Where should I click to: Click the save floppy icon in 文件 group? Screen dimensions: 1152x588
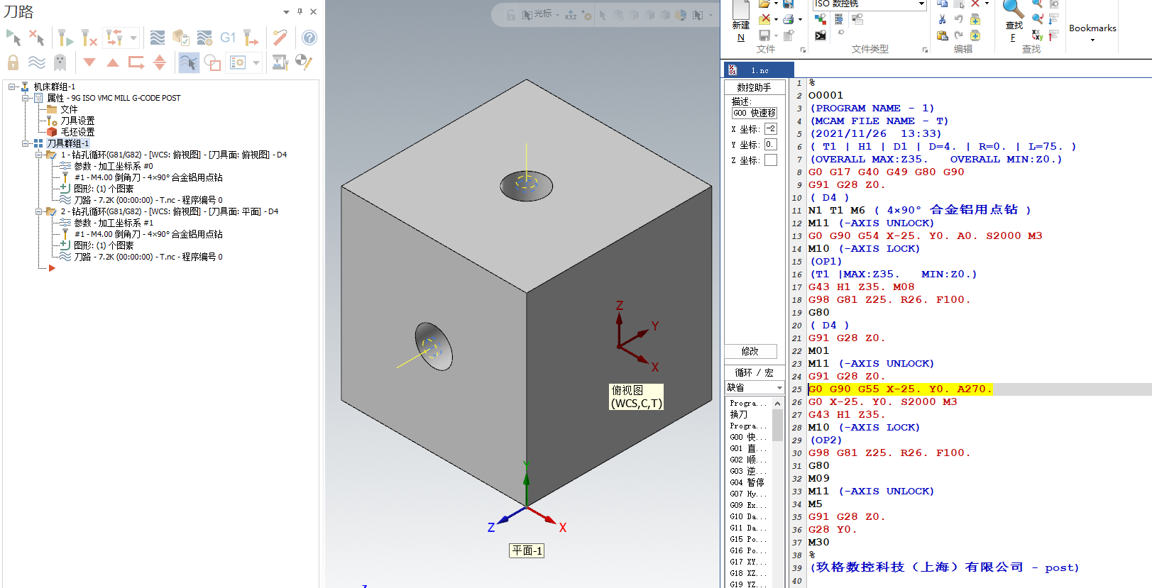(764, 35)
